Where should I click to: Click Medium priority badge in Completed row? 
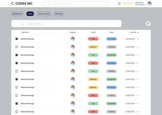tap(93, 79)
